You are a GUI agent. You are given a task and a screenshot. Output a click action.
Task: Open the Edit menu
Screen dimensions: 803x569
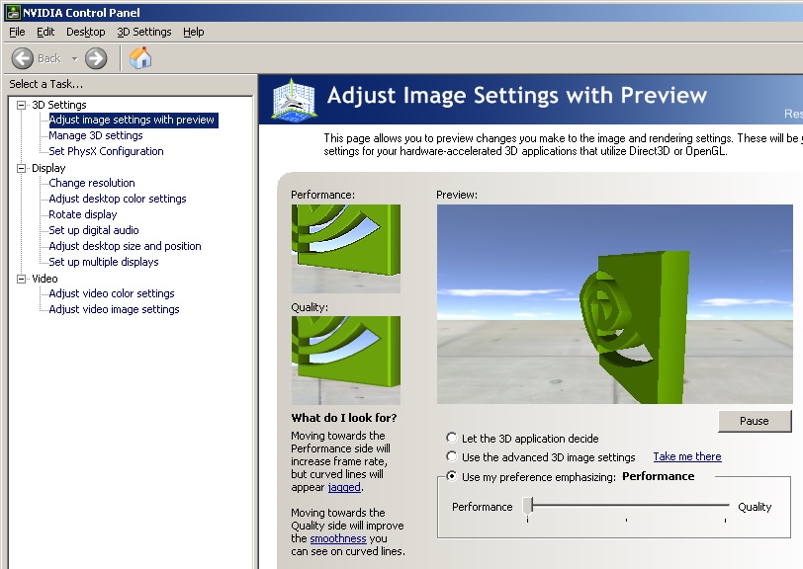pos(45,32)
